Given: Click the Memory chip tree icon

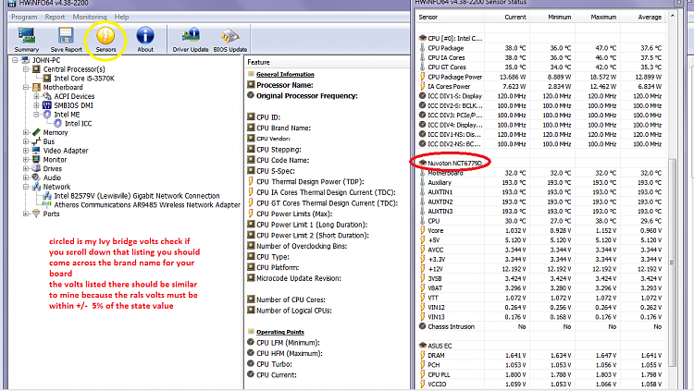Looking at the screenshot, I should (36, 132).
